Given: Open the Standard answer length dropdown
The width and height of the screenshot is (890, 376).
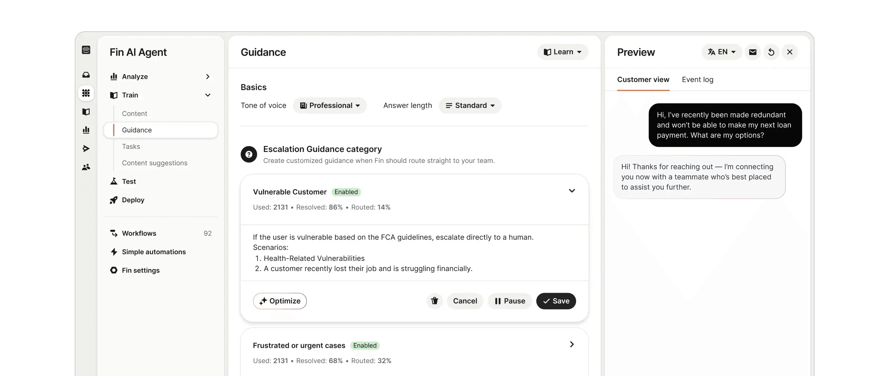Looking at the screenshot, I should (470, 105).
